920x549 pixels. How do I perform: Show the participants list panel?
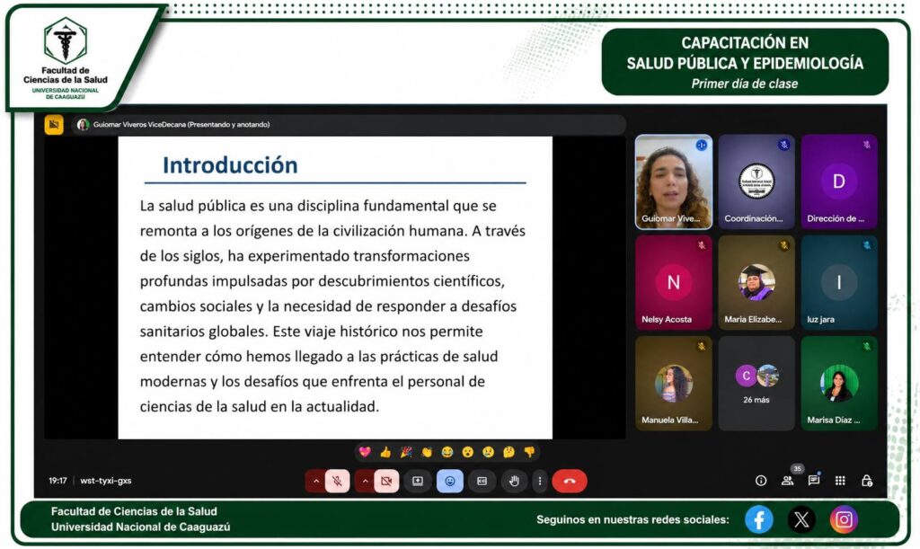[x=787, y=481]
